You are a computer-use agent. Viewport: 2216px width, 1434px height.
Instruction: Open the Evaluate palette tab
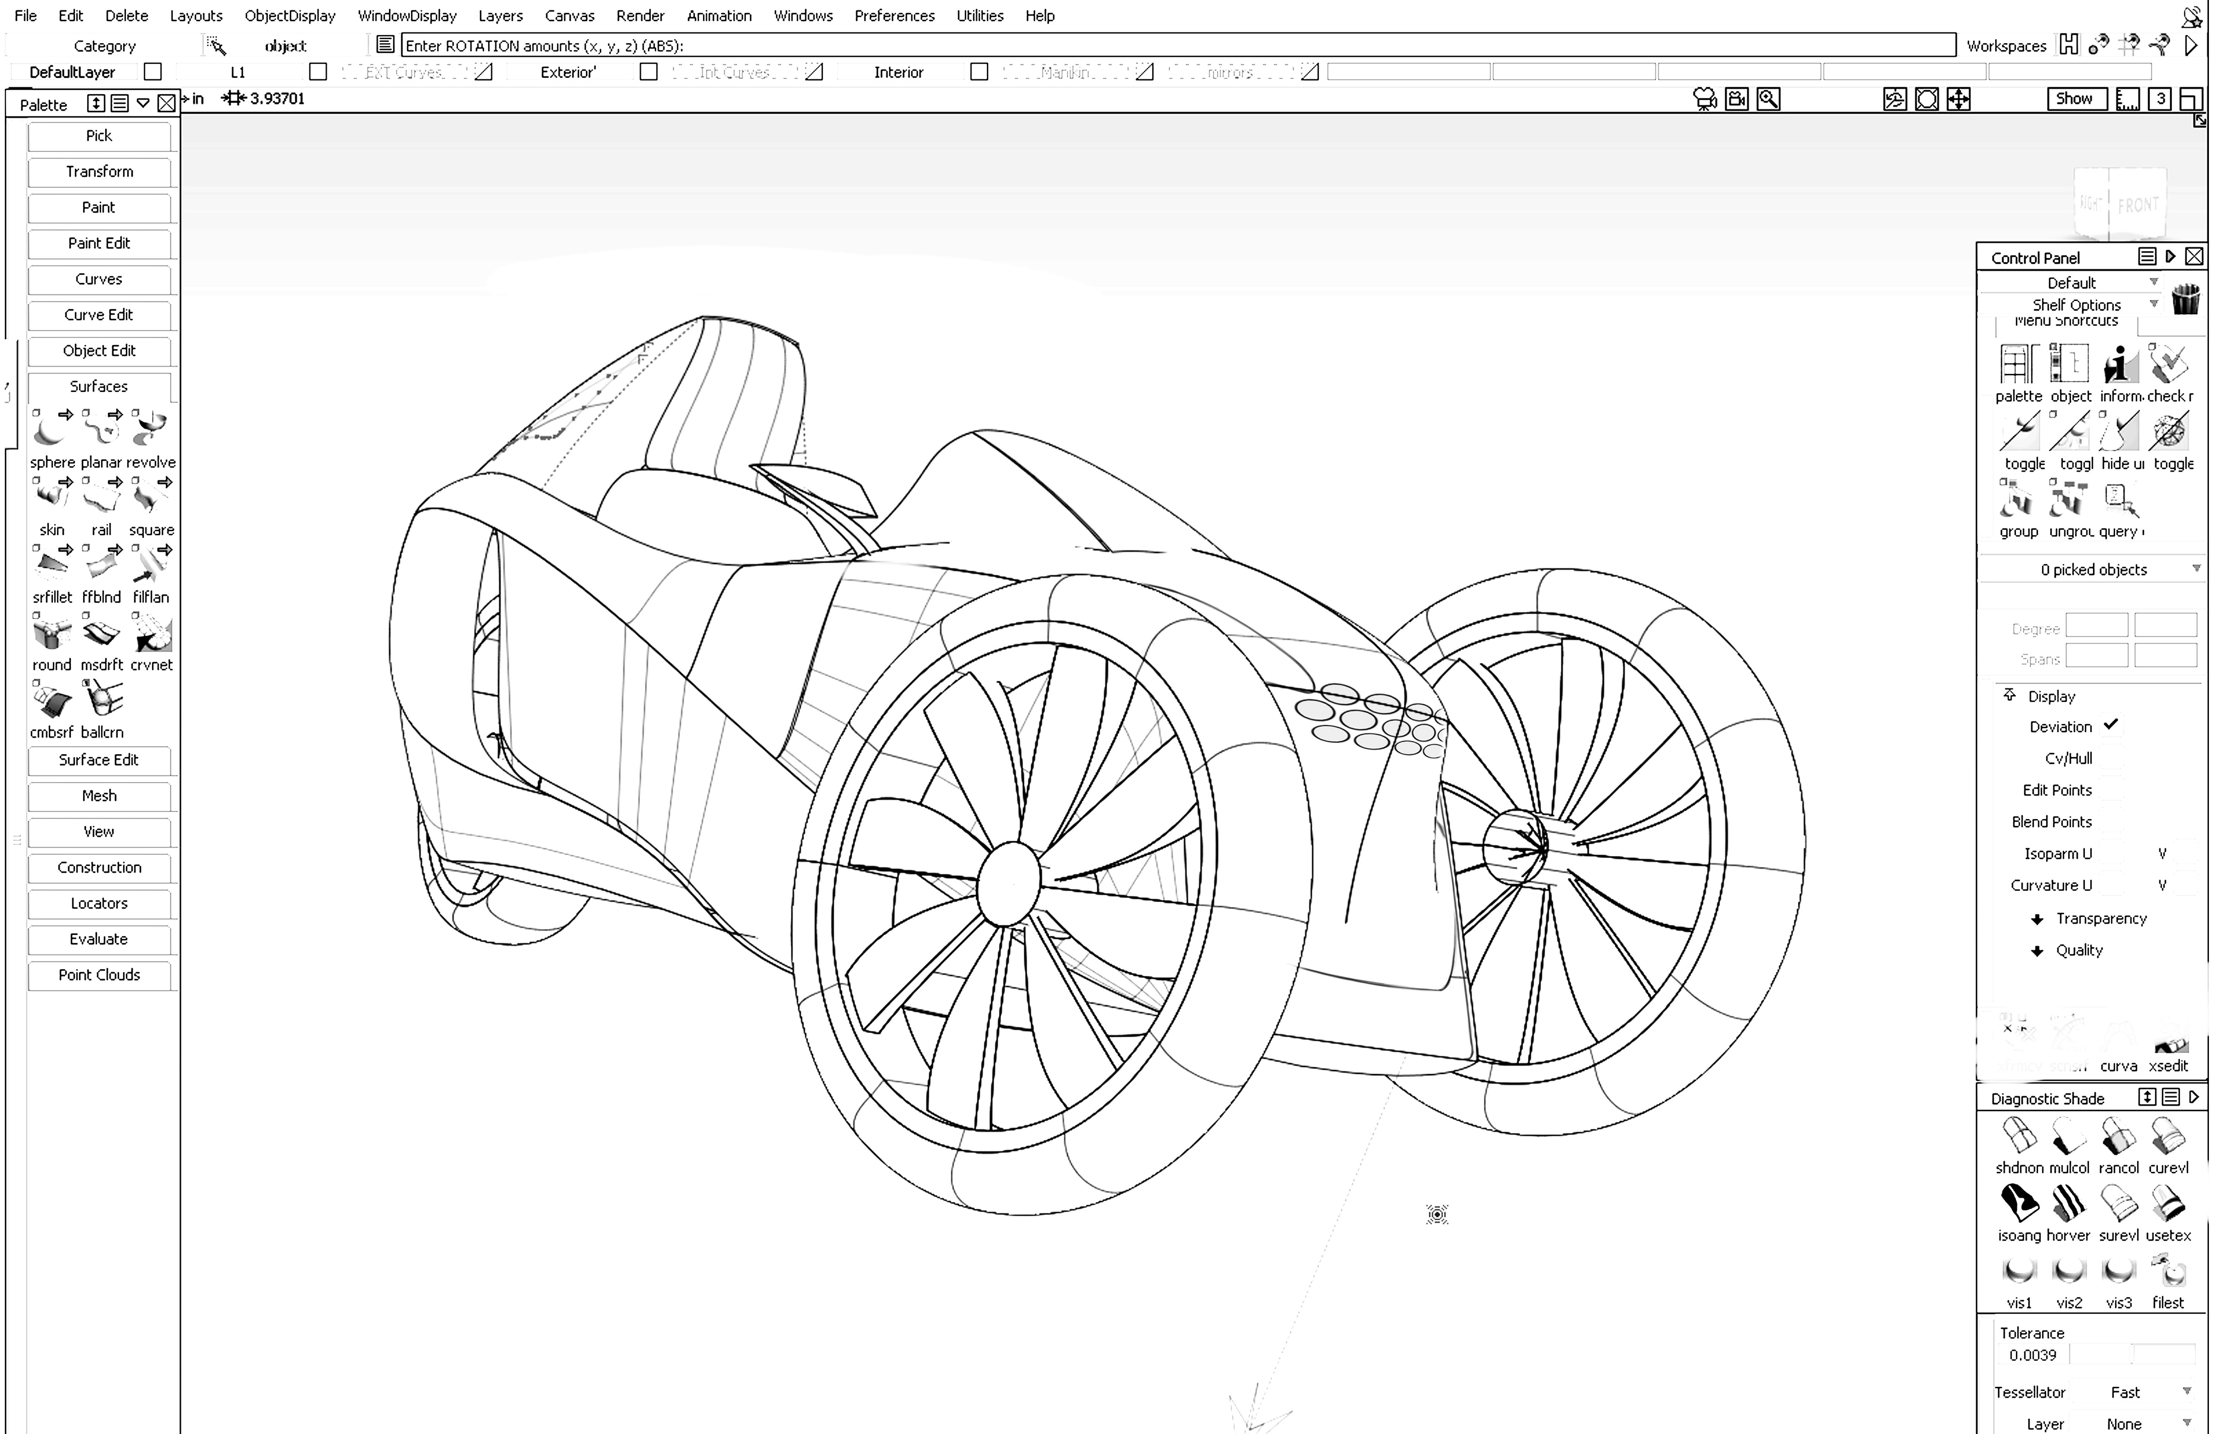(99, 939)
